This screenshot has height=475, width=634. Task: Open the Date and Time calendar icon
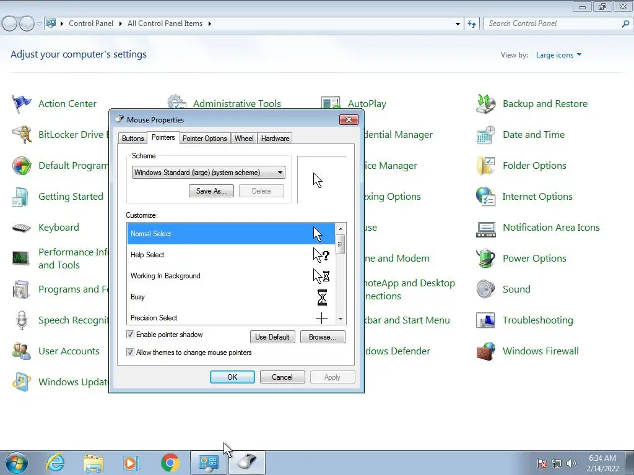click(485, 134)
